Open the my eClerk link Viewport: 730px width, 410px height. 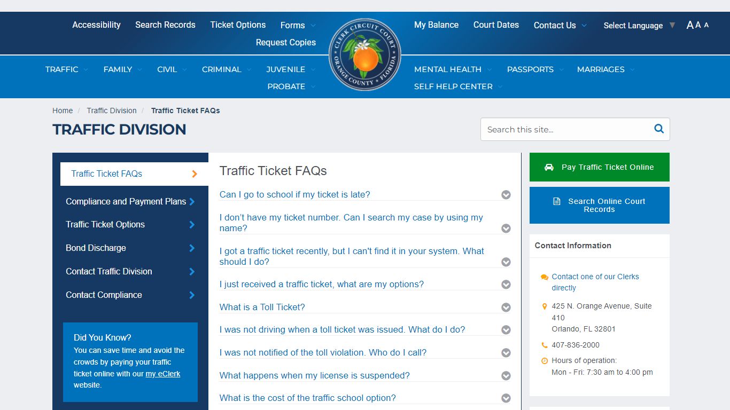(x=163, y=374)
